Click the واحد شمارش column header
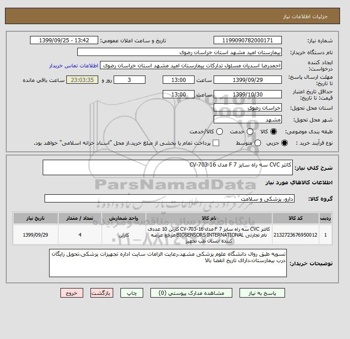The image size is (350, 339). point(124,218)
